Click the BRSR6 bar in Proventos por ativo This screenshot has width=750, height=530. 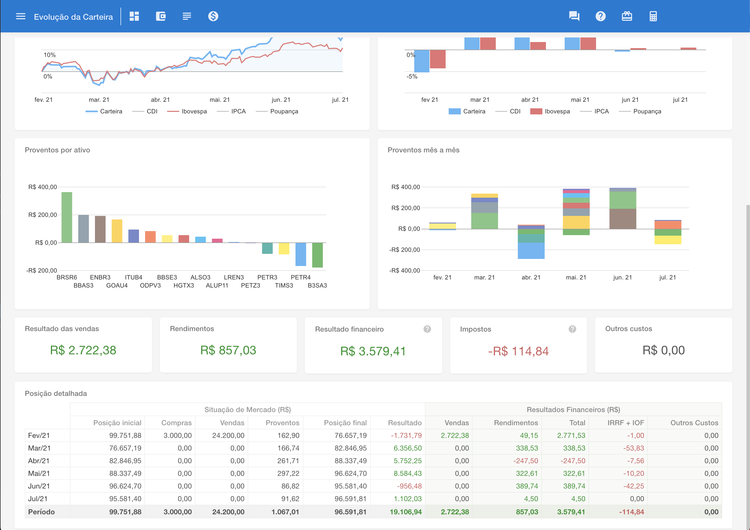(67, 217)
